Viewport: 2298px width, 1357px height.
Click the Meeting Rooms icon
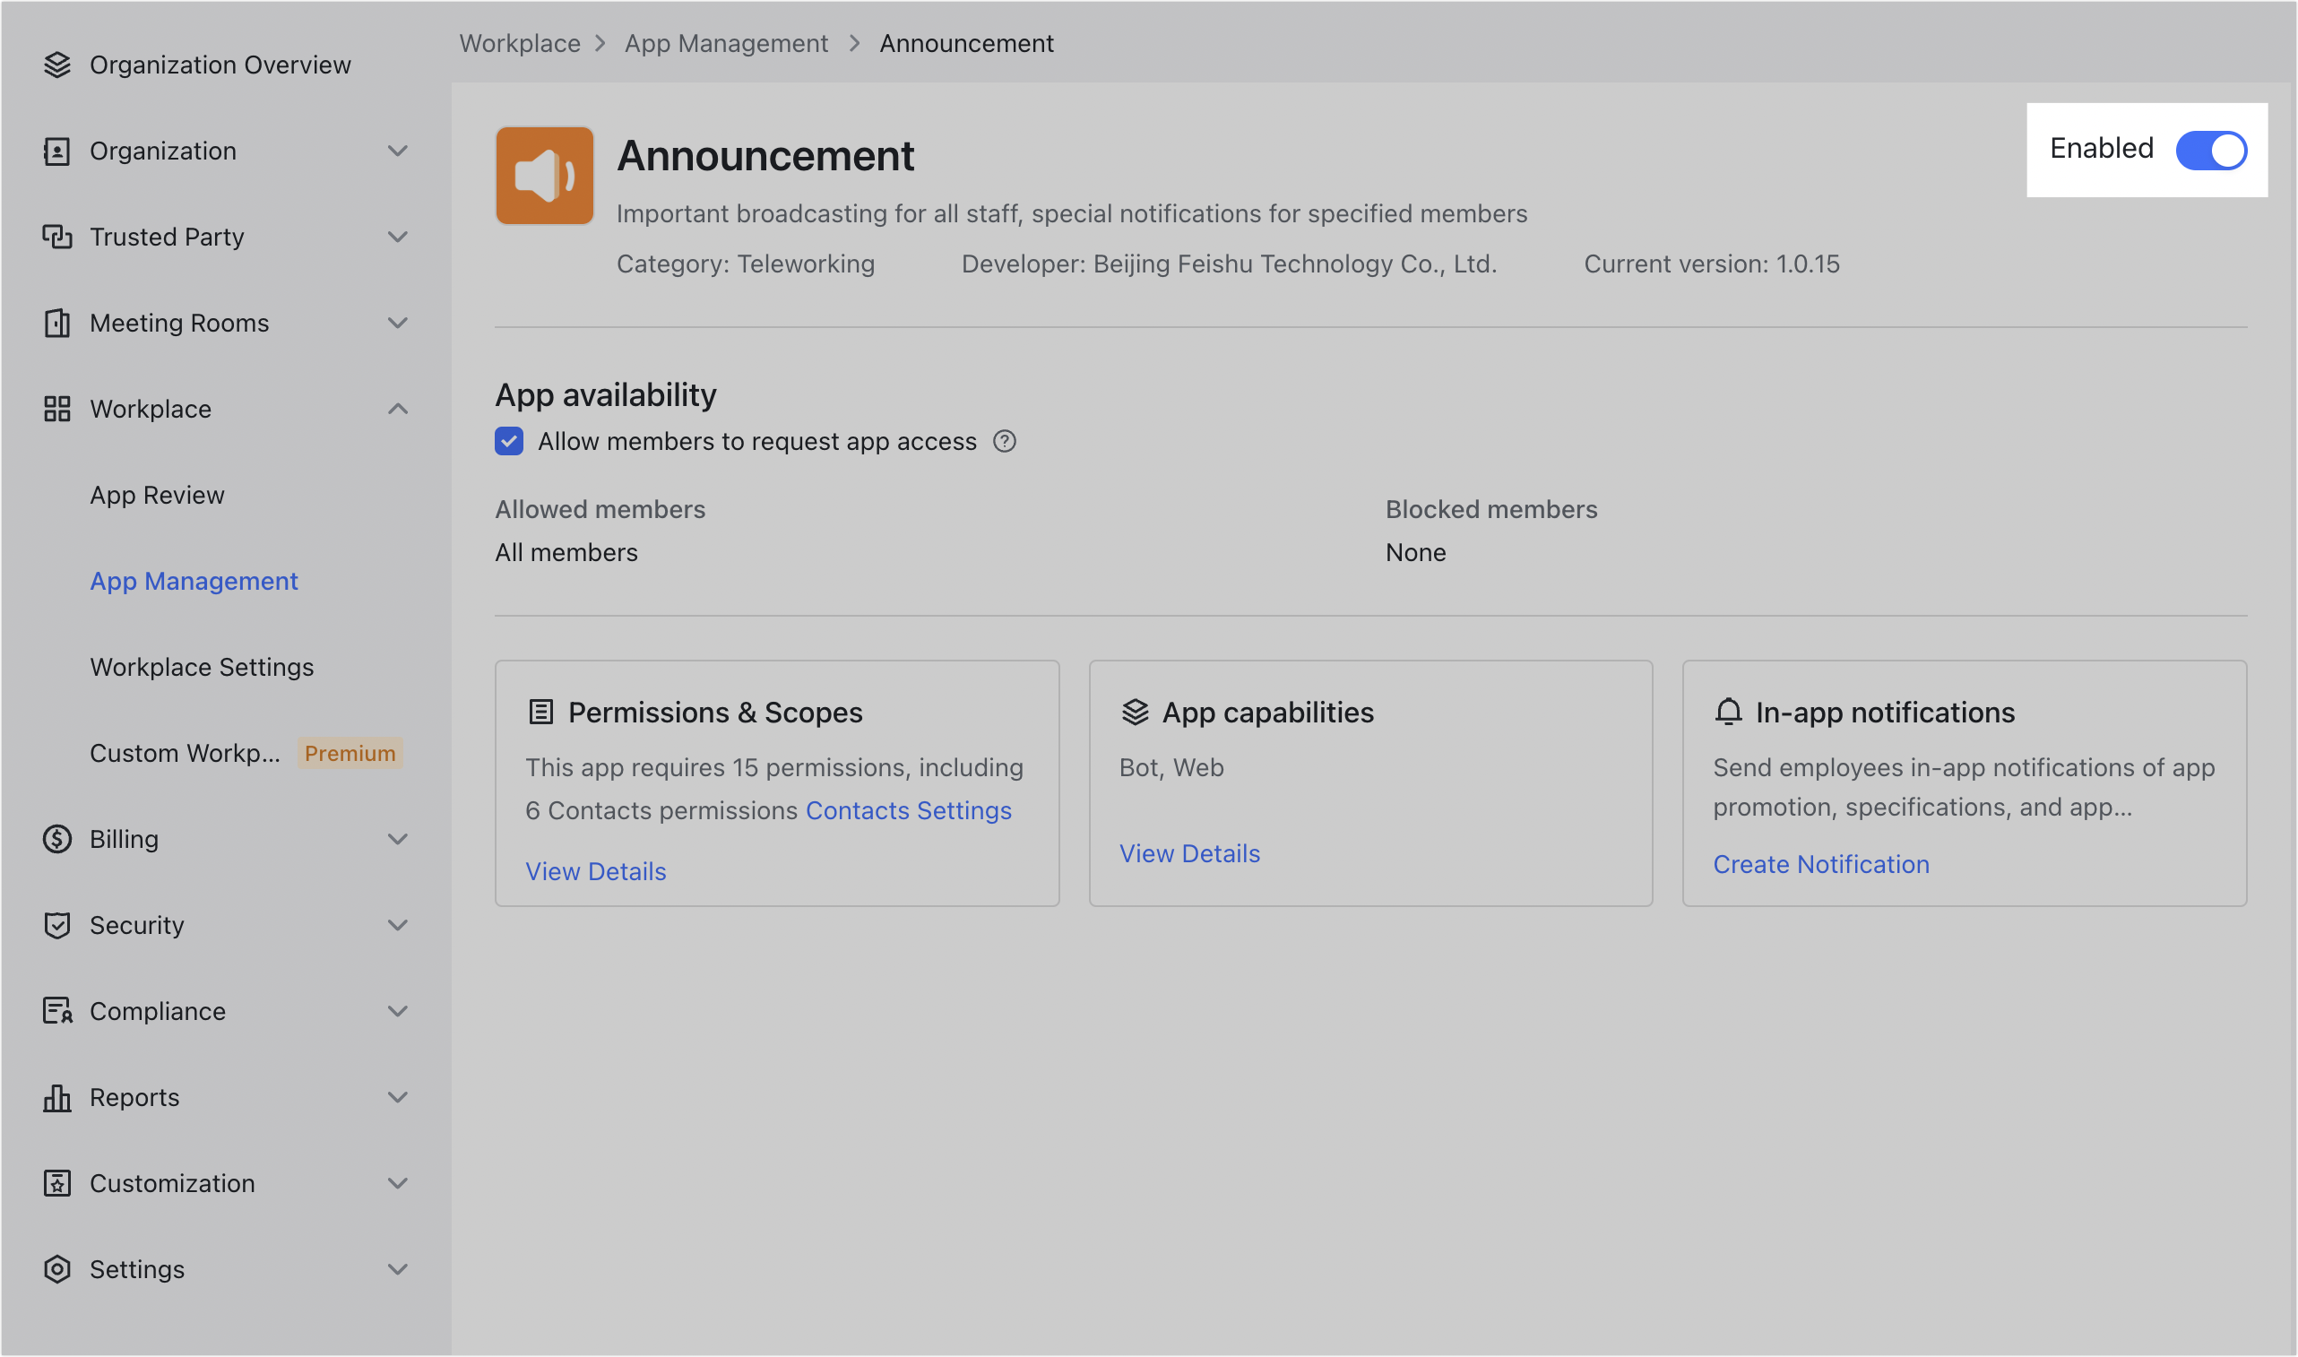click(x=56, y=323)
